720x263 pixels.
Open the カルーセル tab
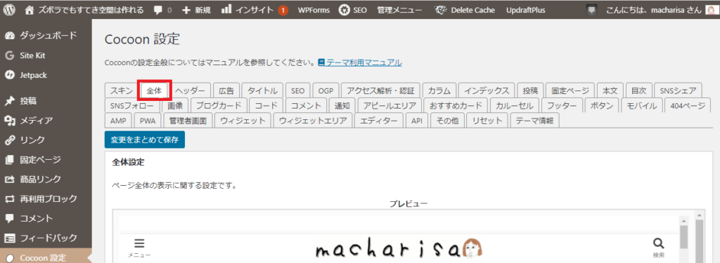pos(514,105)
